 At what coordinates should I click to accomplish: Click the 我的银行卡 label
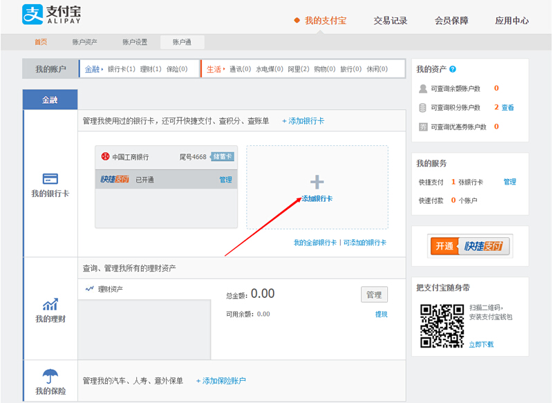pyautogui.click(x=50, y=194)
